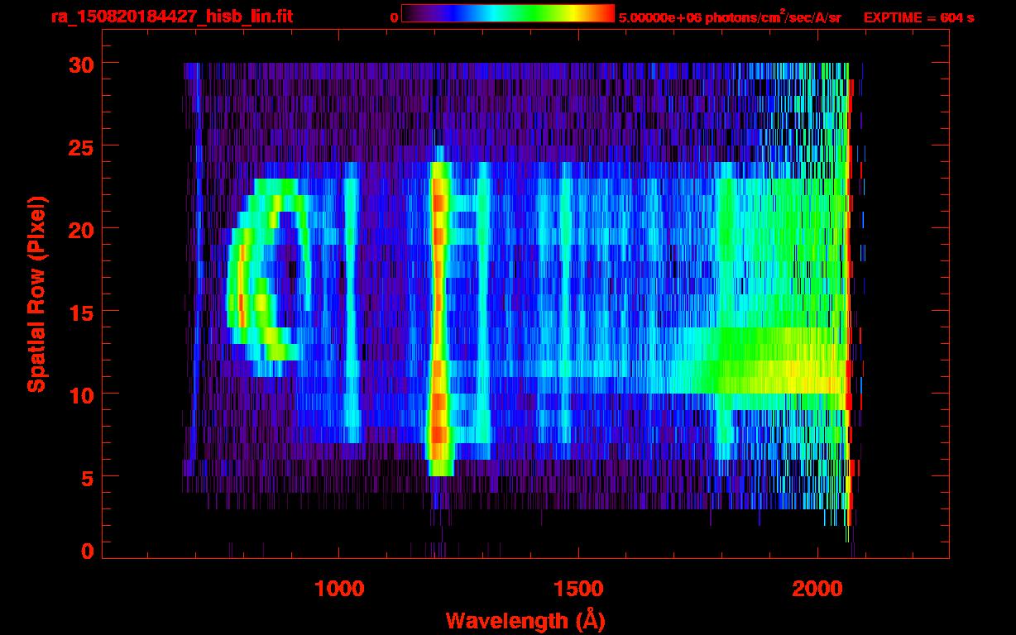Click the color bar minimum label 0
1016x635 pixels.
point(394,17)
